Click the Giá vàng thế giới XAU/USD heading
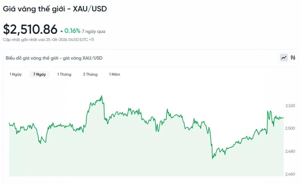 point(55,9)
